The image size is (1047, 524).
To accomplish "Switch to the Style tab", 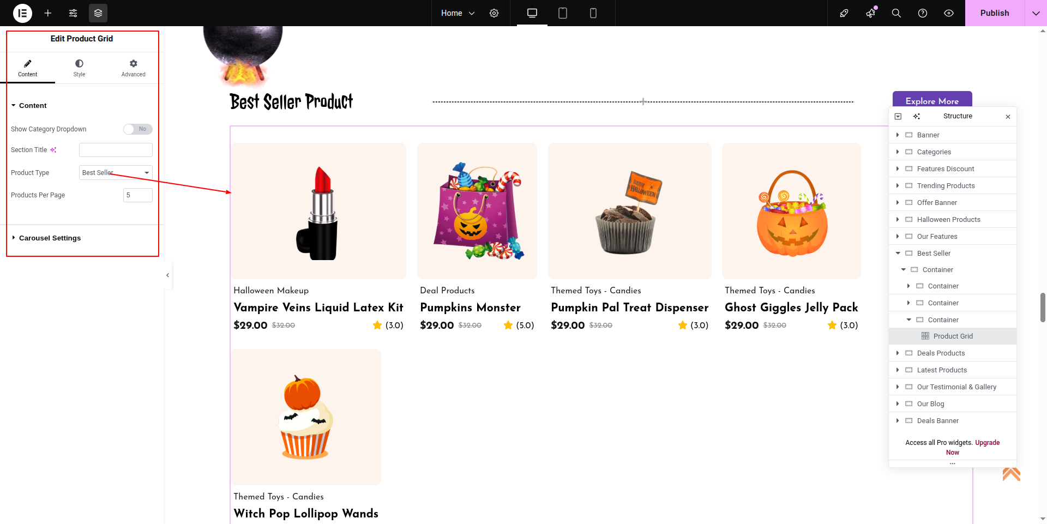I will coord(79,68).
